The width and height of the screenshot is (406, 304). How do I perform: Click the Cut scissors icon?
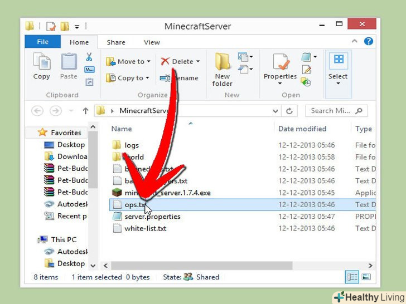(x=89, y=57)
